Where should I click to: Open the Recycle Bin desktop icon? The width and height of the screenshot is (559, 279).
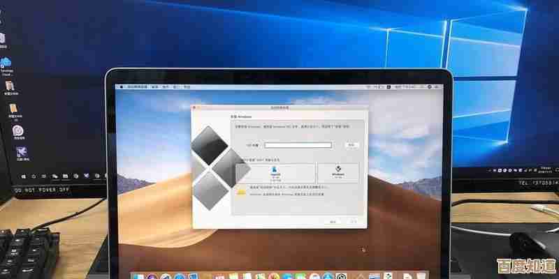3,37
